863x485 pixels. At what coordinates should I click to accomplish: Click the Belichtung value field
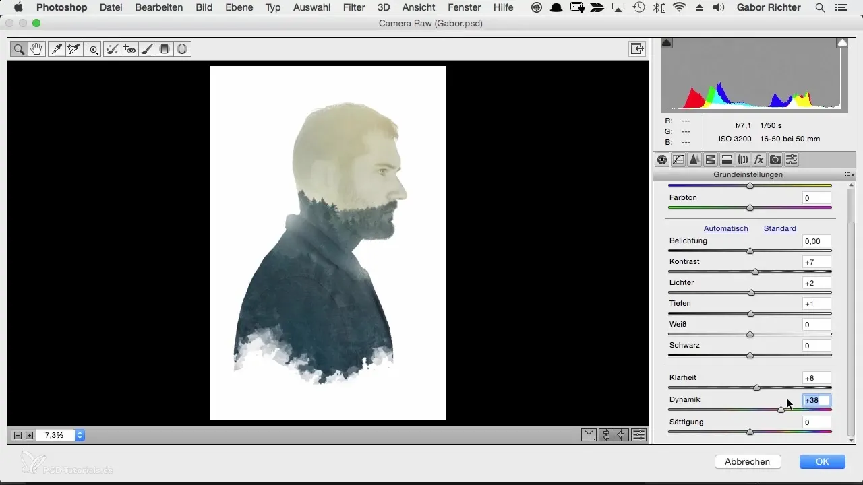[x=816, y=241]
